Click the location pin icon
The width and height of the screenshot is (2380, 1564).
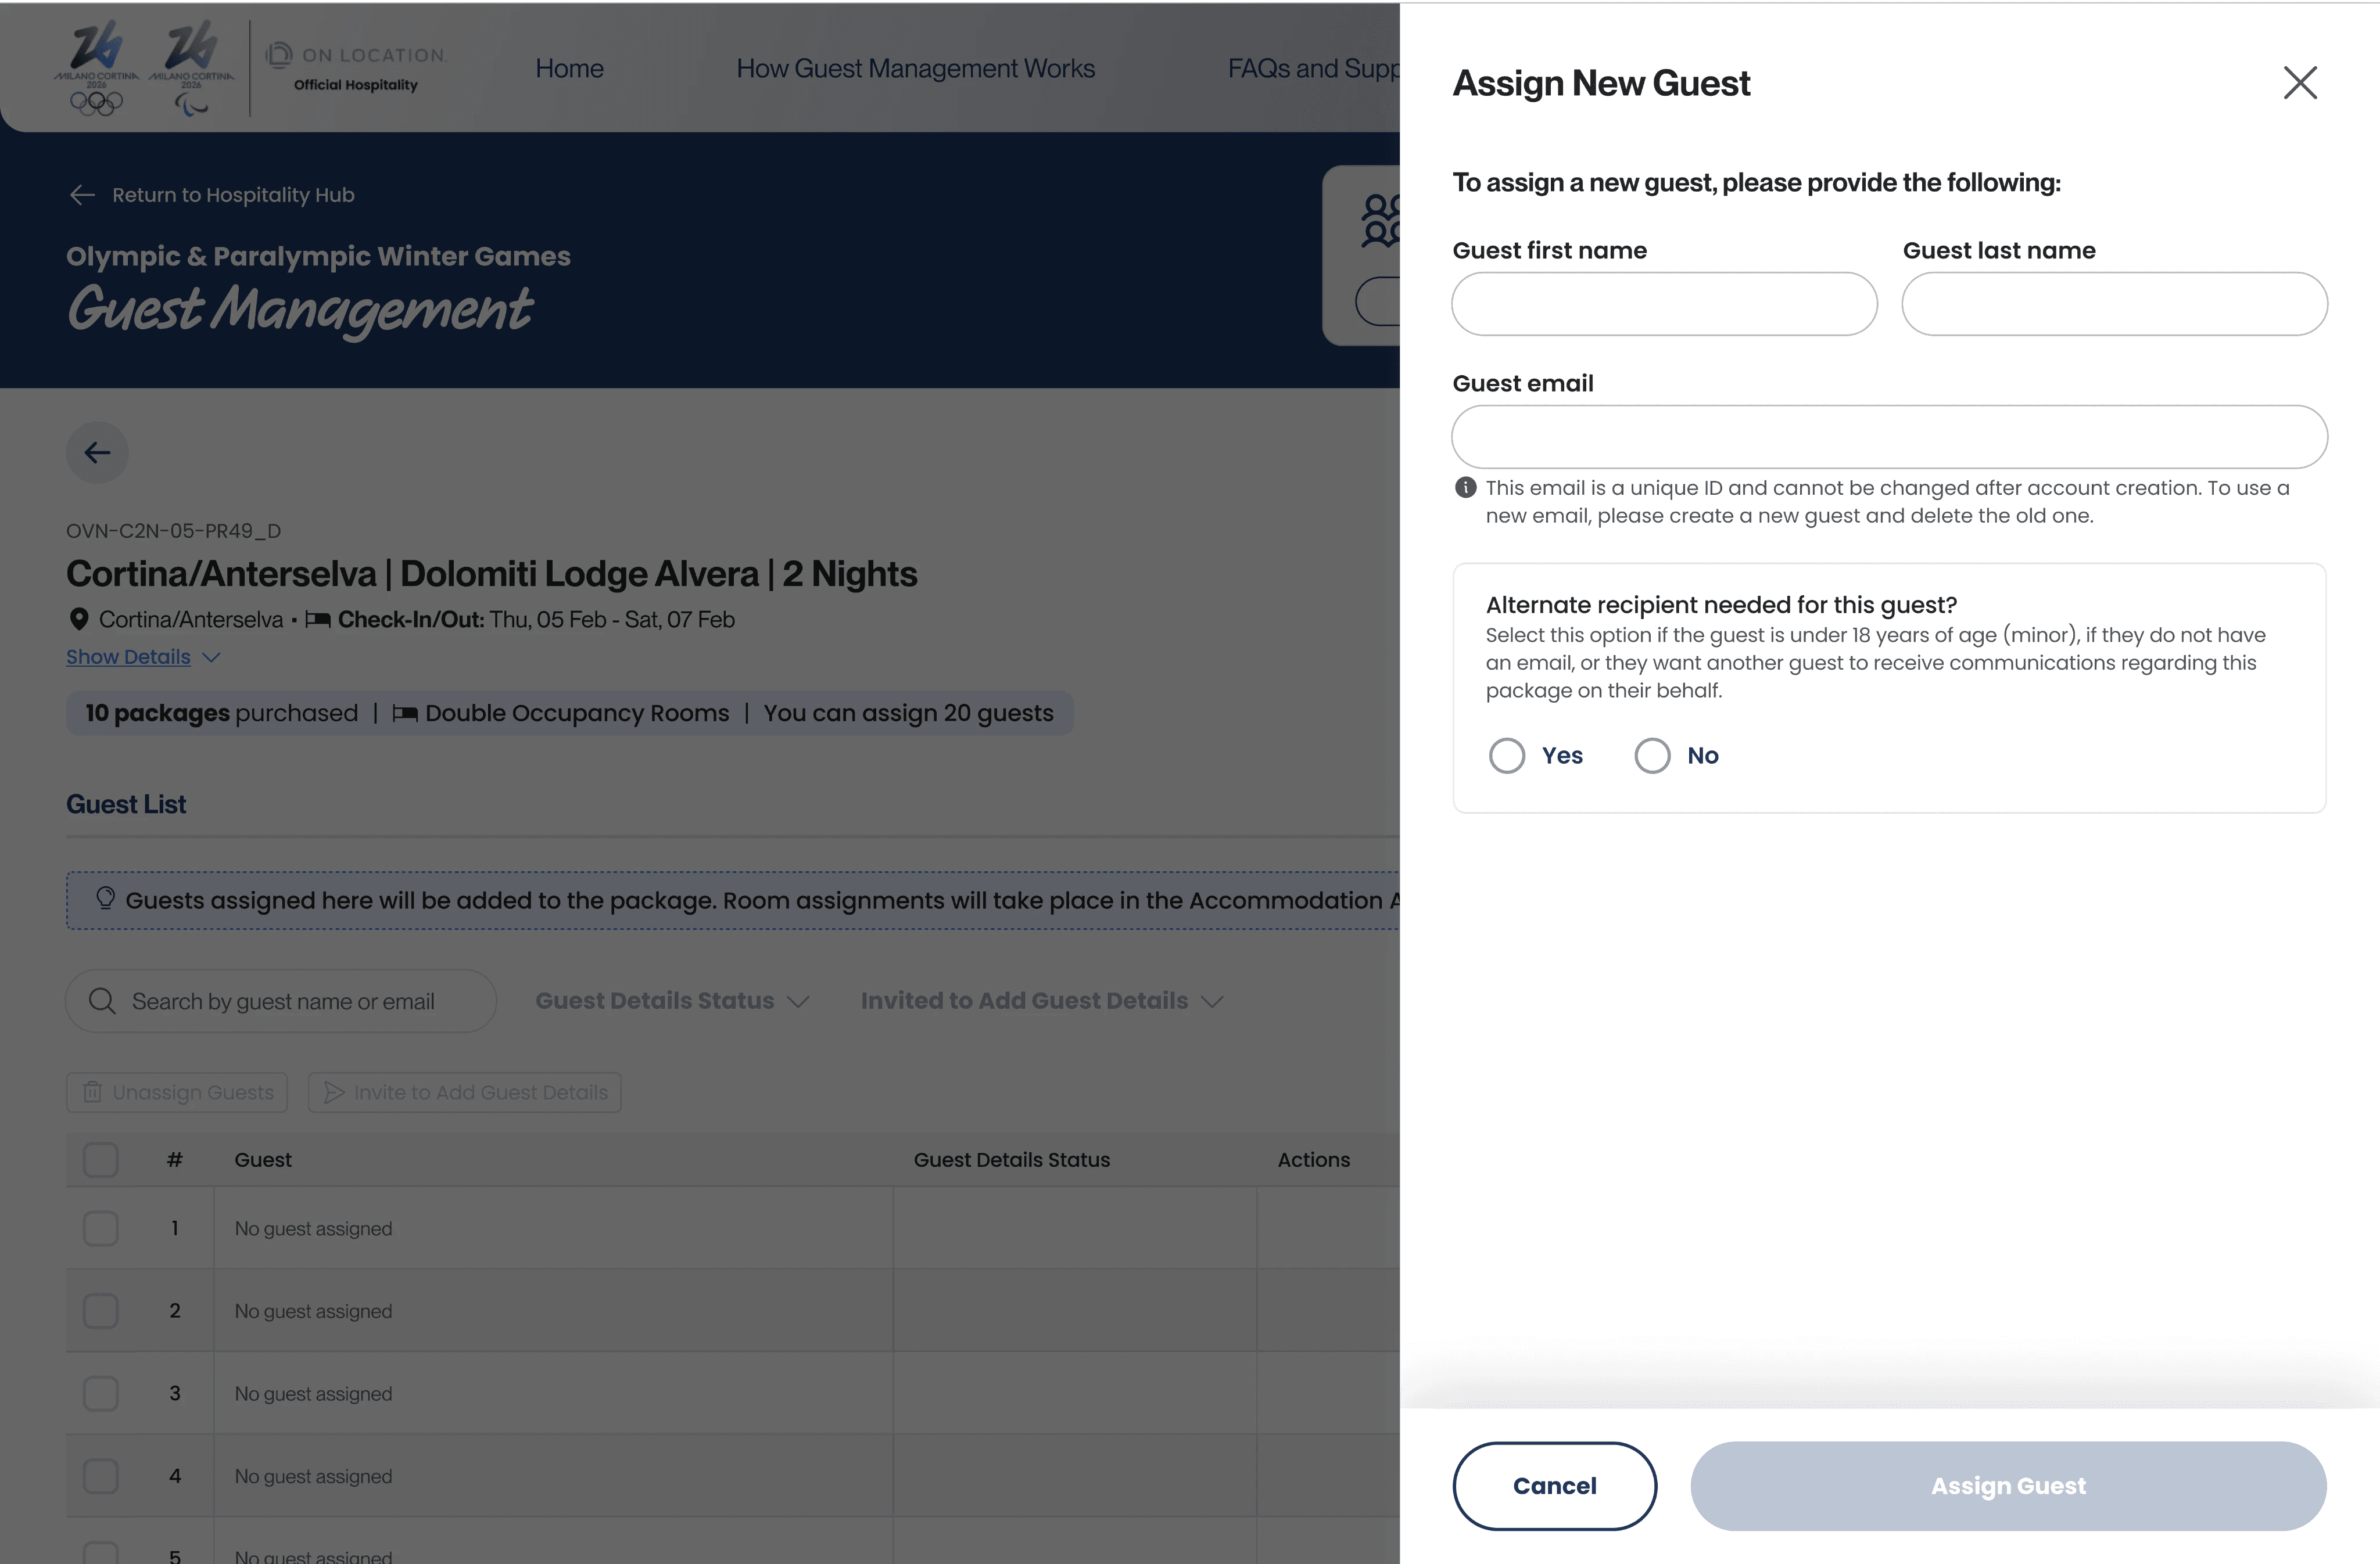click(x=78, y=620)
